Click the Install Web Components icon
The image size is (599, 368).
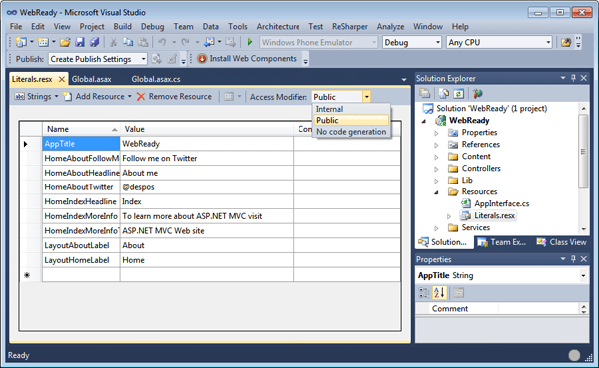tap(202, 59)
